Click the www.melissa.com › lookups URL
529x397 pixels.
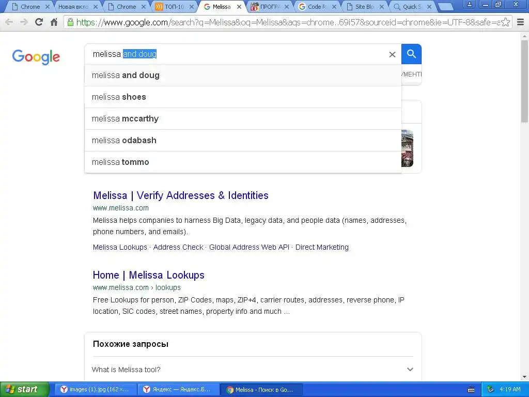point(136,287)
